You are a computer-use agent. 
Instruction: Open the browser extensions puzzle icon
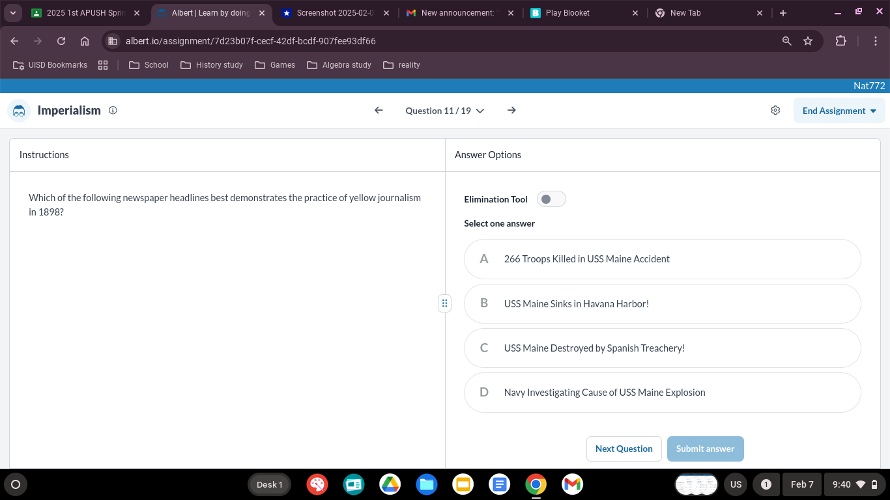[841, 41]
